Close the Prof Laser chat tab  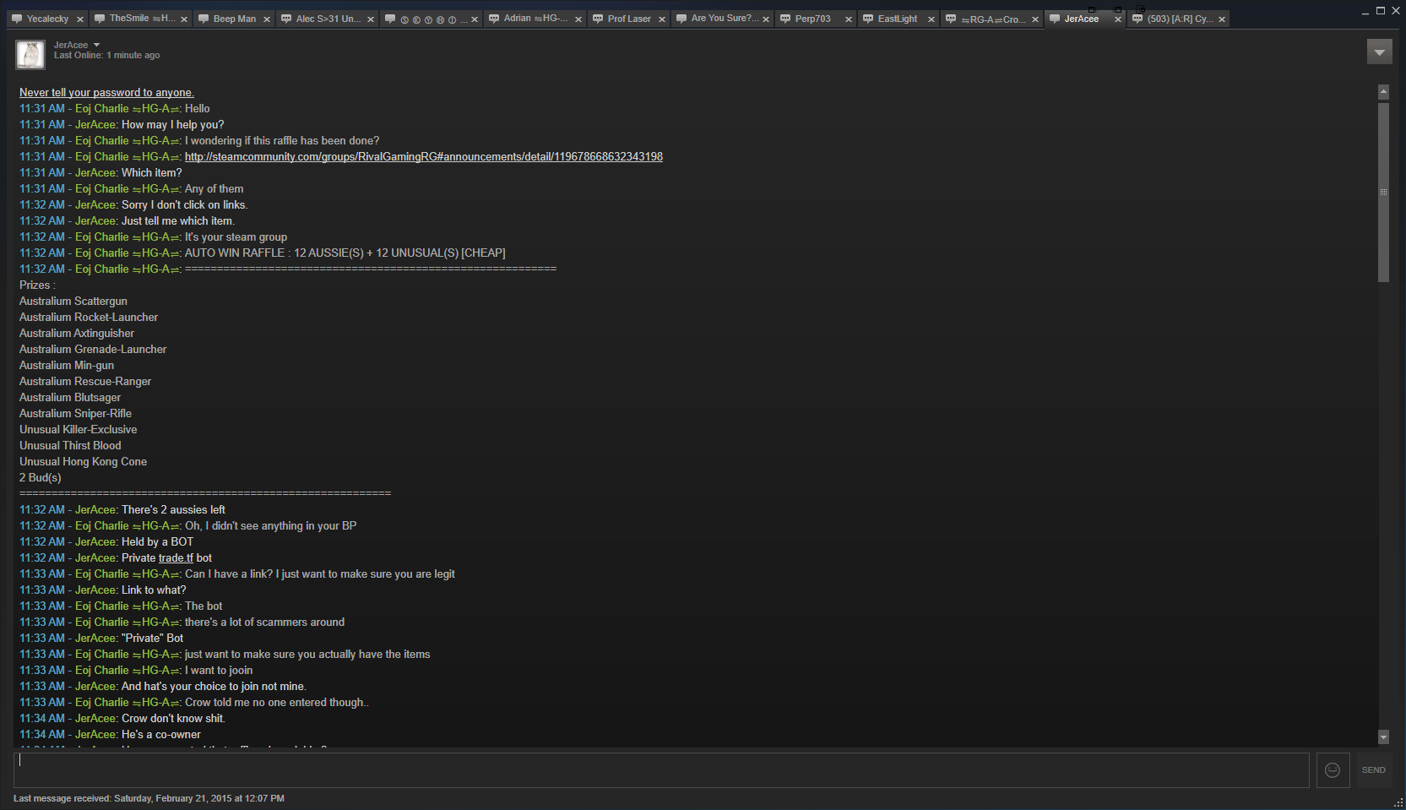point(662,19)
